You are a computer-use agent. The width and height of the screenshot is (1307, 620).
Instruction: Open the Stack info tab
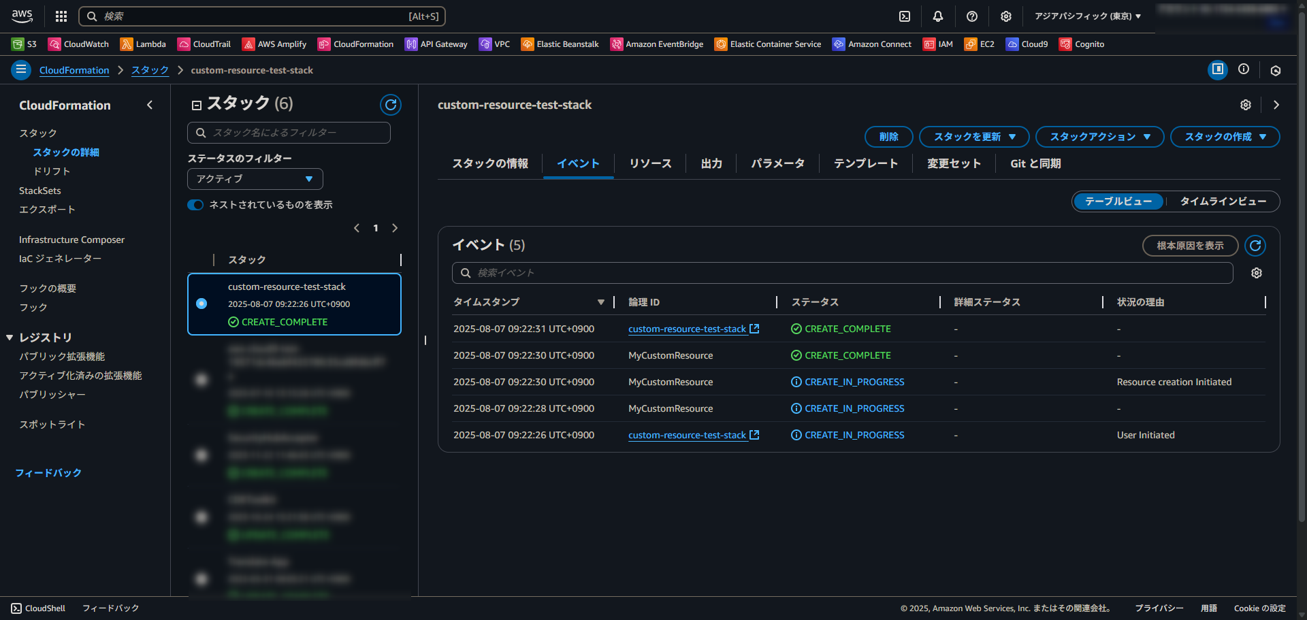pyautogui.click(x=490, y=163)
